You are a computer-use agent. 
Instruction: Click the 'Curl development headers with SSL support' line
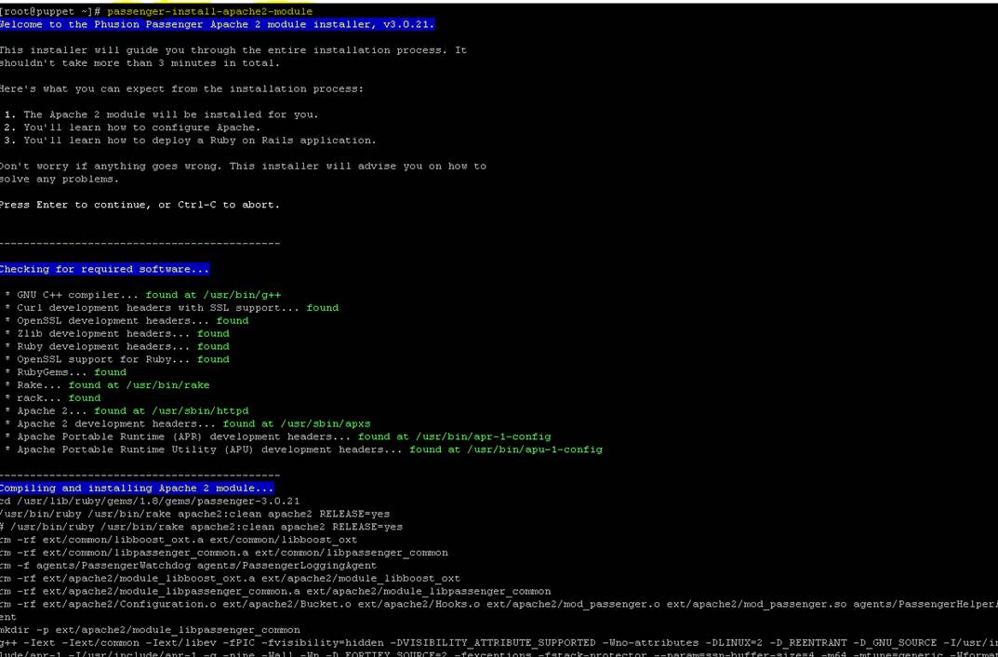click(172, 307)
